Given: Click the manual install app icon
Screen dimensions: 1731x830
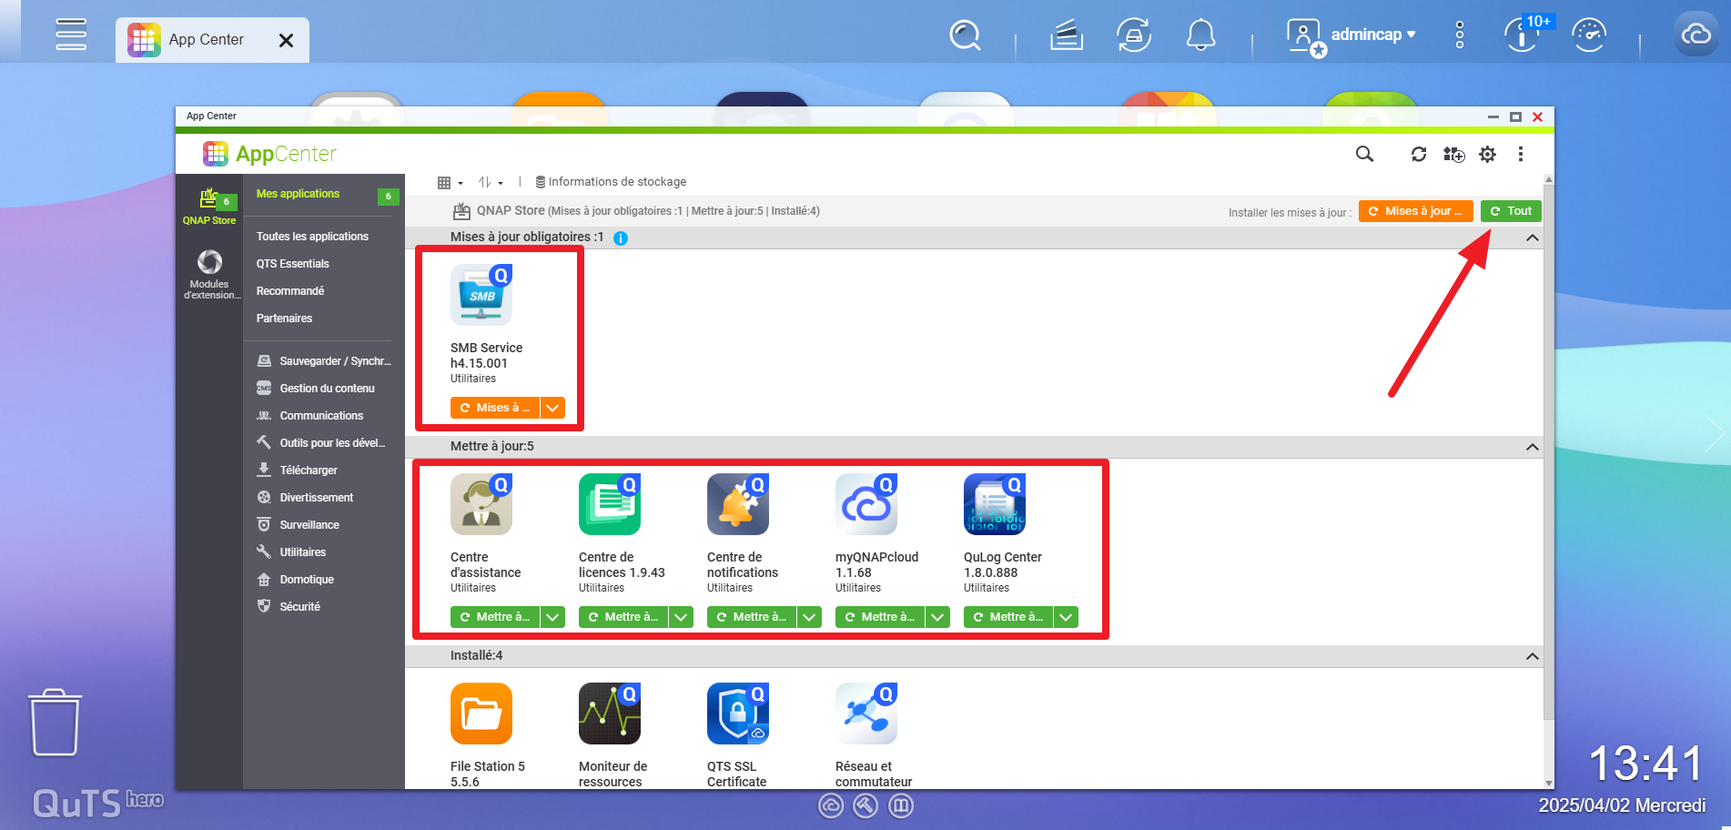Looking at the screenshot, I should pyautogui.click(x=1453, y=154).
